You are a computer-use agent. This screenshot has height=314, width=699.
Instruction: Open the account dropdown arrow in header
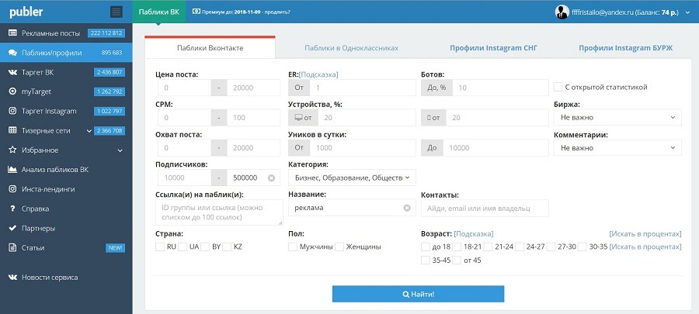[x=688, y=13]
